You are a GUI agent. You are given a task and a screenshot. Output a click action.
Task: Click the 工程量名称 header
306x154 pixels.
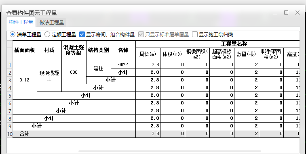pyautogui.click(x=217, y=44)
